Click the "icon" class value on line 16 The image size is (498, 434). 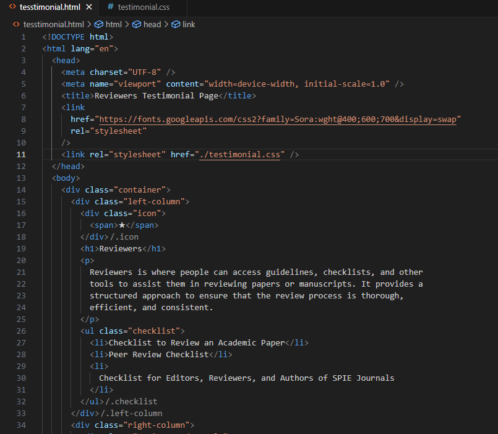click(x=147, y=214)
